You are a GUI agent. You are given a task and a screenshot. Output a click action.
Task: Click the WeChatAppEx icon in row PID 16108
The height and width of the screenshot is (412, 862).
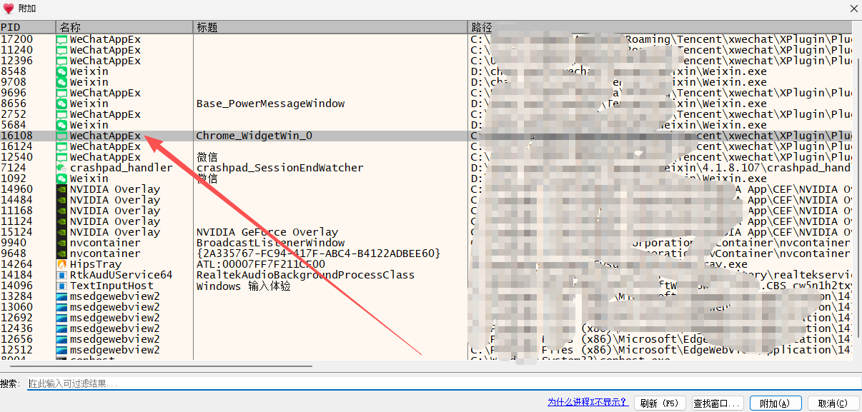62,136
